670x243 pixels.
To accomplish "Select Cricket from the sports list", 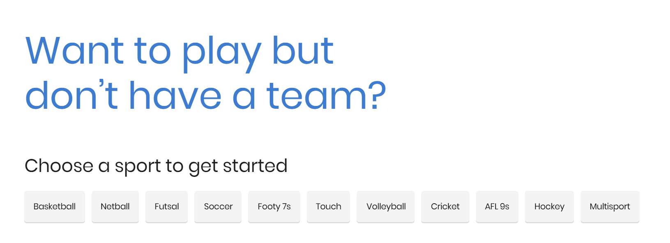I will 445,206.
